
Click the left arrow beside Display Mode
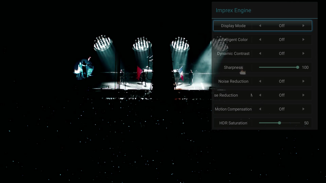[x=260, y=25]
